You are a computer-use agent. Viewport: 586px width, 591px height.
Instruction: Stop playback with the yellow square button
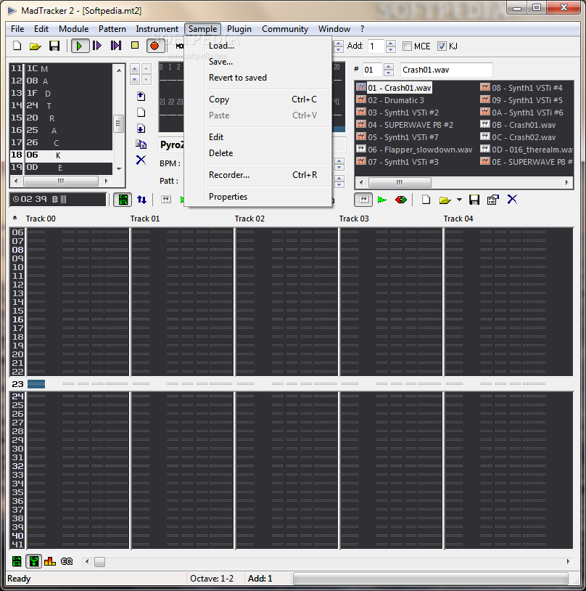coord(134,46)
